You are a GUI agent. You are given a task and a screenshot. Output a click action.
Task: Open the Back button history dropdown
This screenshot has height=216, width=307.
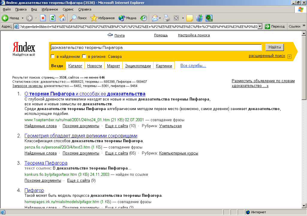(22, 18)
